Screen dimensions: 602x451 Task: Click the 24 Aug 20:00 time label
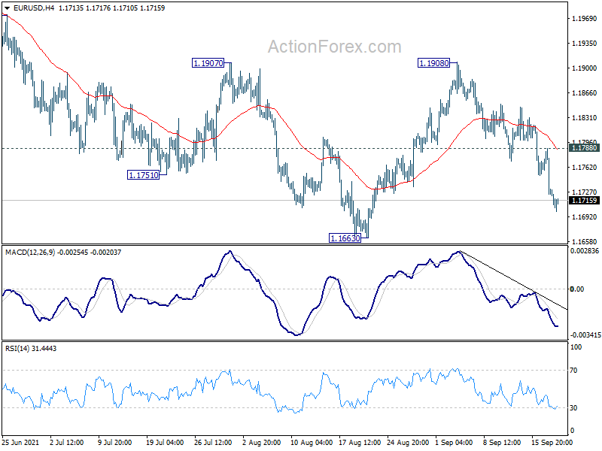tap(408, 442)
